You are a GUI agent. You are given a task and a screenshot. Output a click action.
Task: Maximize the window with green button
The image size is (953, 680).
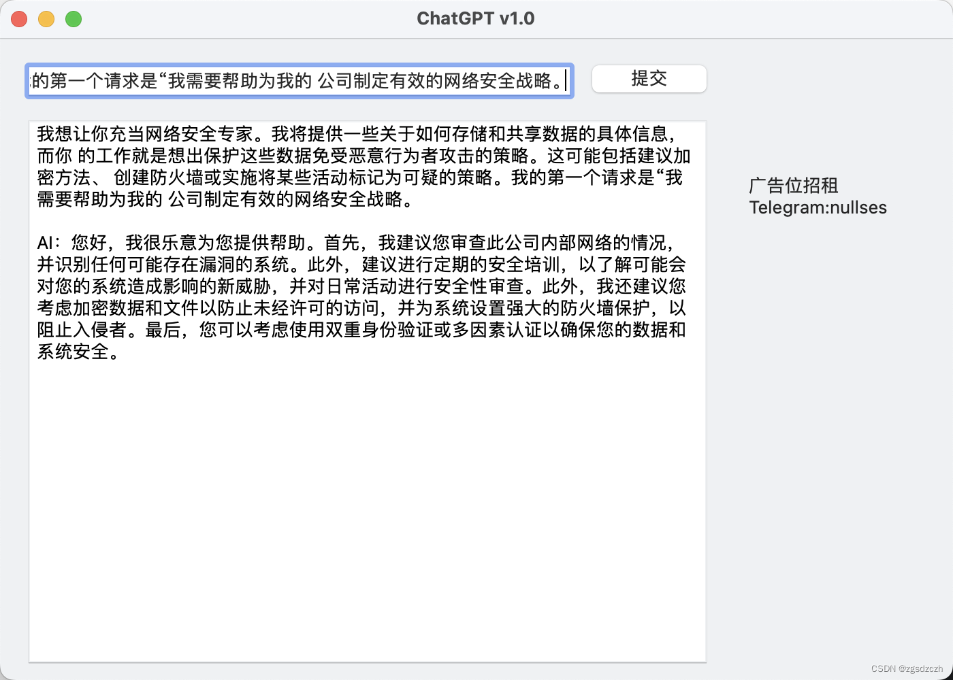74,19
